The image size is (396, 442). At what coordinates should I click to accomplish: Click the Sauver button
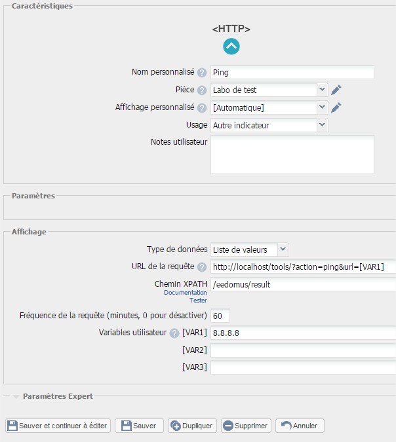[x=139, y=426]
